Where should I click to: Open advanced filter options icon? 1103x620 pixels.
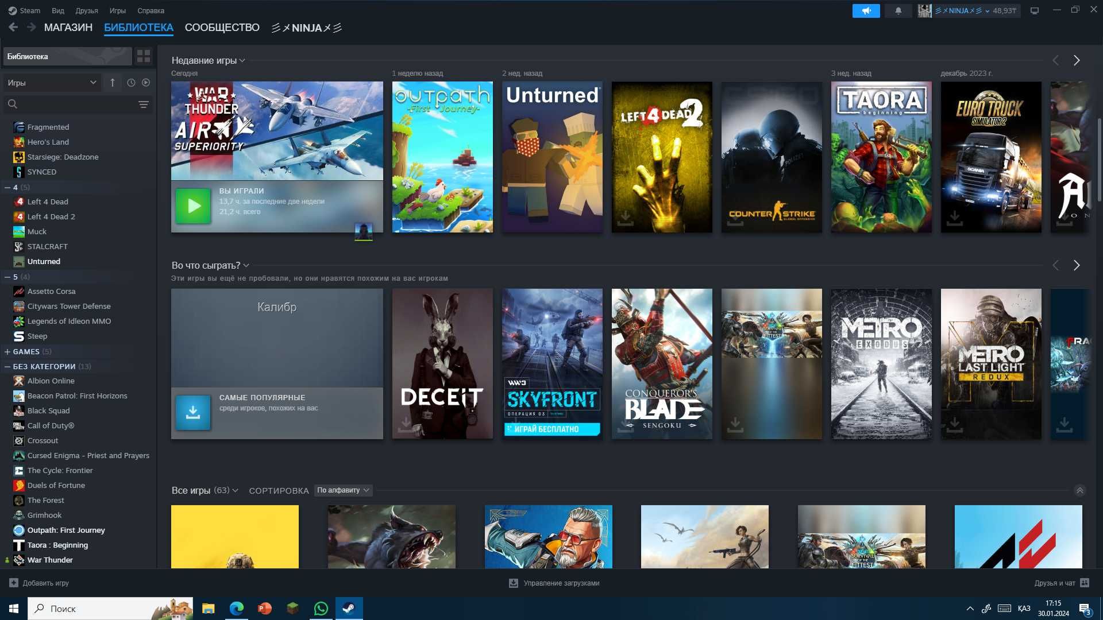coord(144,104)
